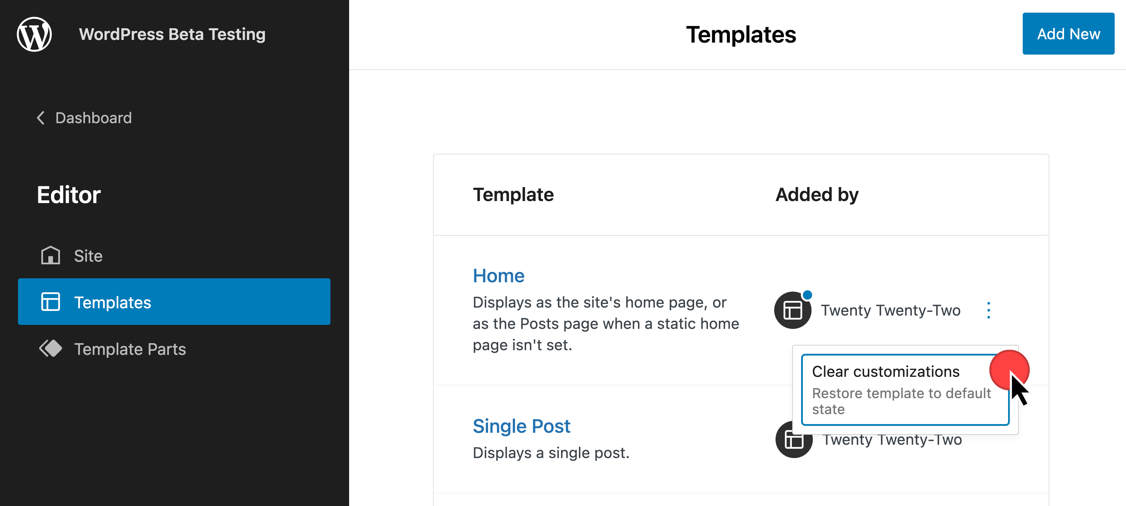Open the Home template actions menu
Screen dimensions: 1126x506
click(988, 311)
